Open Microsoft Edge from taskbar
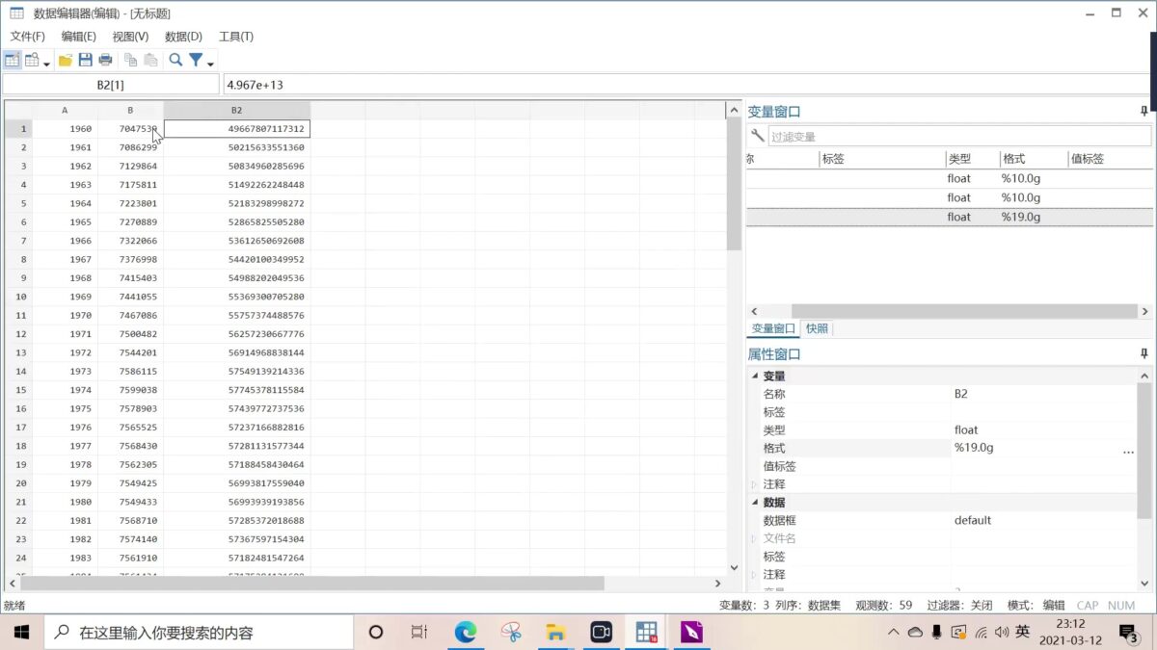Screen dimensions: 1157x650 point(466,633)
